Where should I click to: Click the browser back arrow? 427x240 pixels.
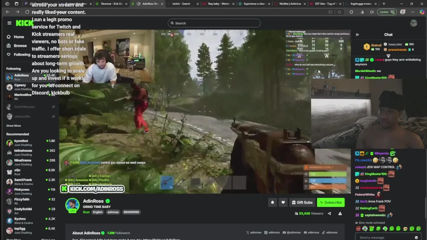8,12
